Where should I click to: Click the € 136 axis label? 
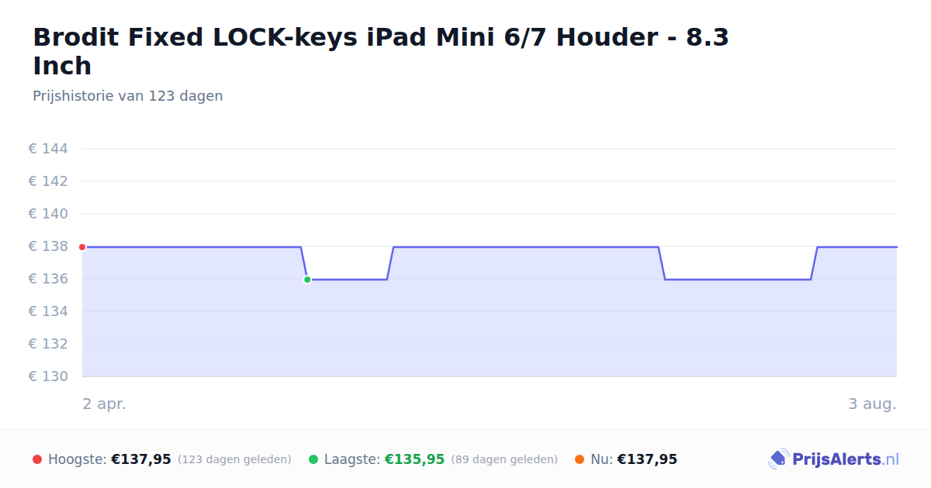(48, 279)
